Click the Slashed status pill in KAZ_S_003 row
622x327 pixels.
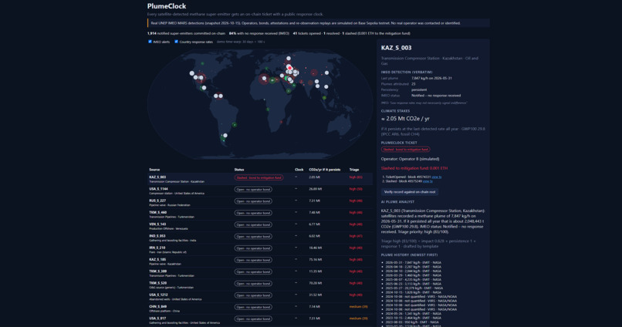click(x=259, y=177)
